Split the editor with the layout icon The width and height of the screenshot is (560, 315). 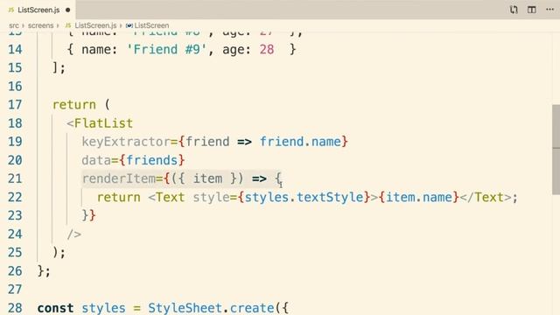pyautogui.click(x=531, y=10)
